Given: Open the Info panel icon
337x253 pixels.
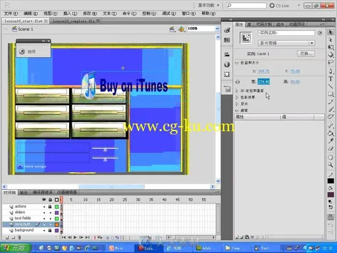Looking at the screenshot, I should tap(227, 65).
